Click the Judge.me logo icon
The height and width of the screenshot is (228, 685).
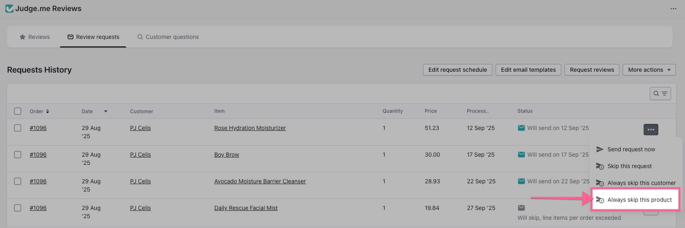(x=9, y=9)
